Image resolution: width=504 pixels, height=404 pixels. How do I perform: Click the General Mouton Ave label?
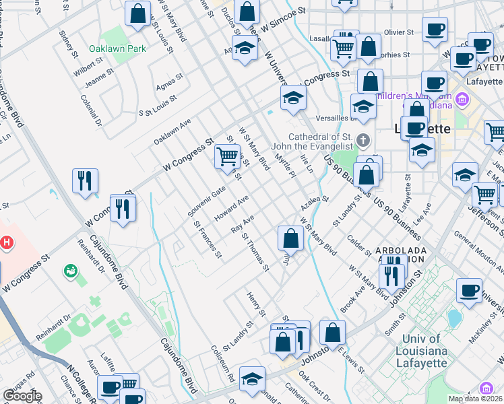[x=478, y=252]
